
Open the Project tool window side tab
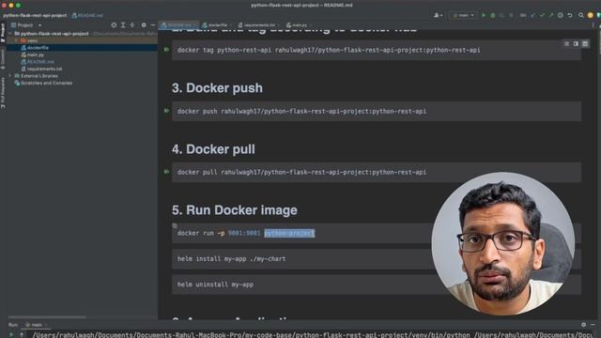(x=3, y=32)
